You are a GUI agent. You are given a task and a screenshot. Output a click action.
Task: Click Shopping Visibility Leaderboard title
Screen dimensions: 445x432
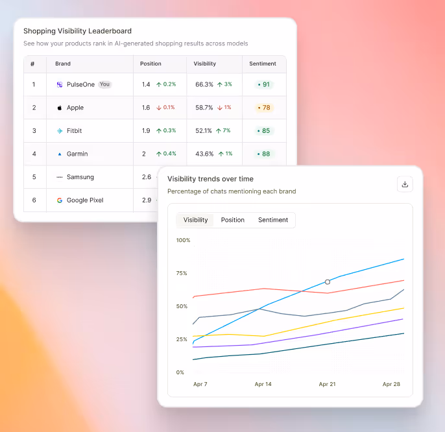pos(77,31)
